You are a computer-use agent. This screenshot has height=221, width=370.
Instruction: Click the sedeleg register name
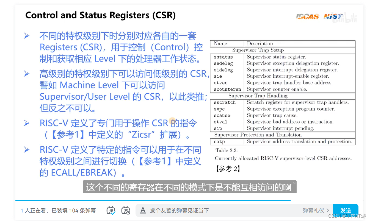click(x=223, y=63)
